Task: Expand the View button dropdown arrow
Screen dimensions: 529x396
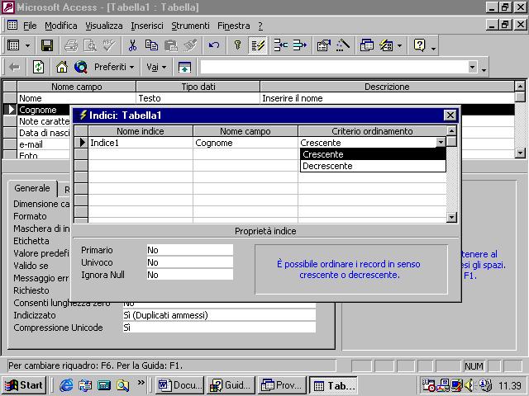Action: [x=27, y=45]
